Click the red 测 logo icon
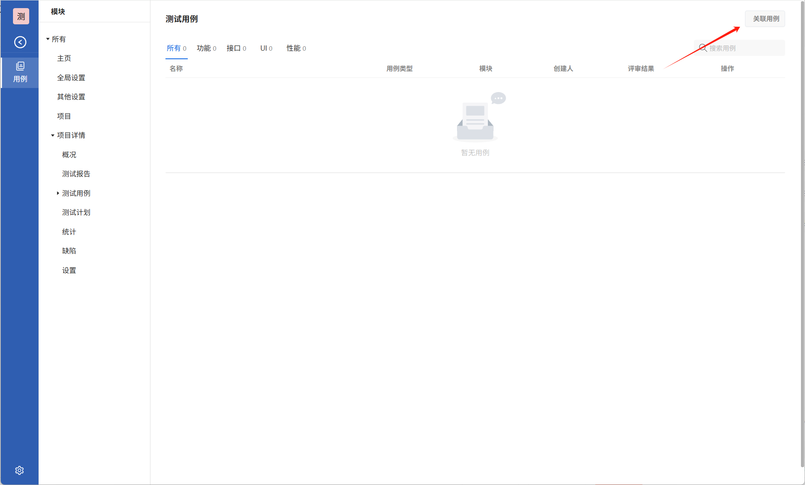Image resolution: width=805 pixels, height=485 pixels. tap(21, 16)
